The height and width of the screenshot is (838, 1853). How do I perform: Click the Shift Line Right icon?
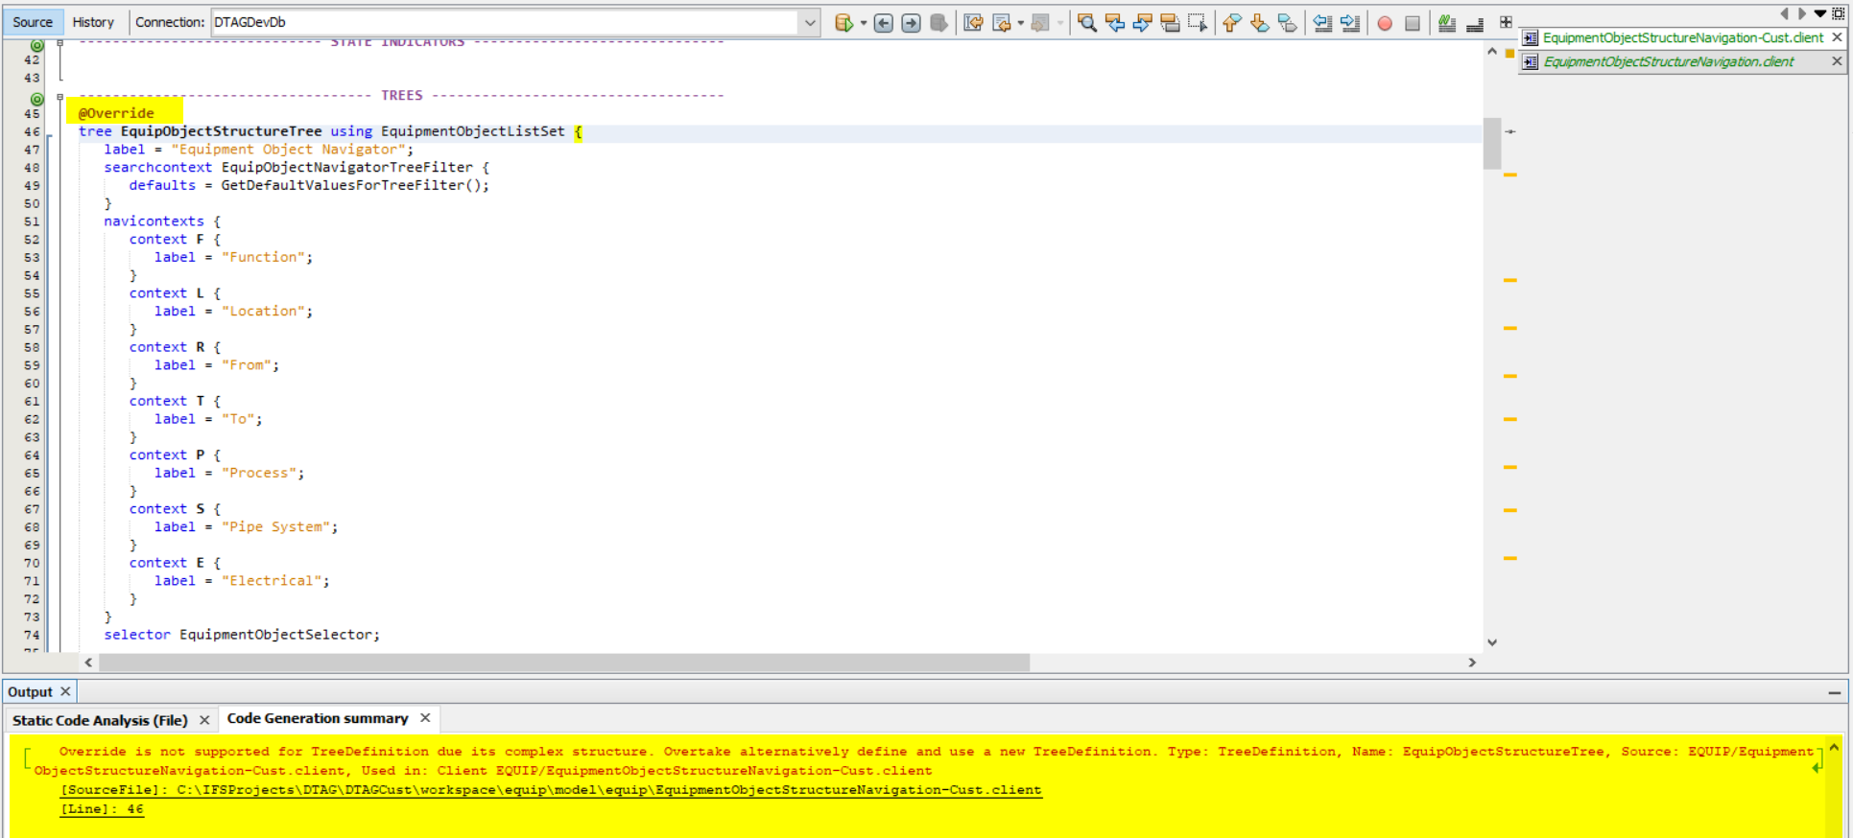[1350, 23]
